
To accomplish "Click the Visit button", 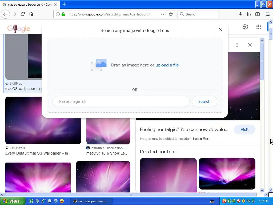I will point(244,129).
